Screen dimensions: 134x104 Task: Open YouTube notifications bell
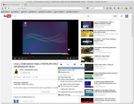click(122, 16)
